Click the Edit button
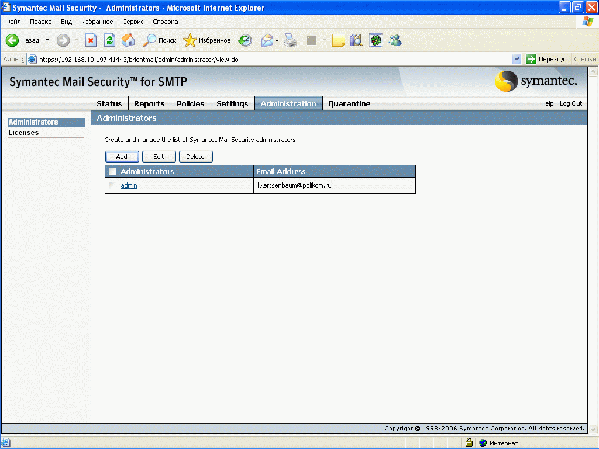 coord(159,157)
